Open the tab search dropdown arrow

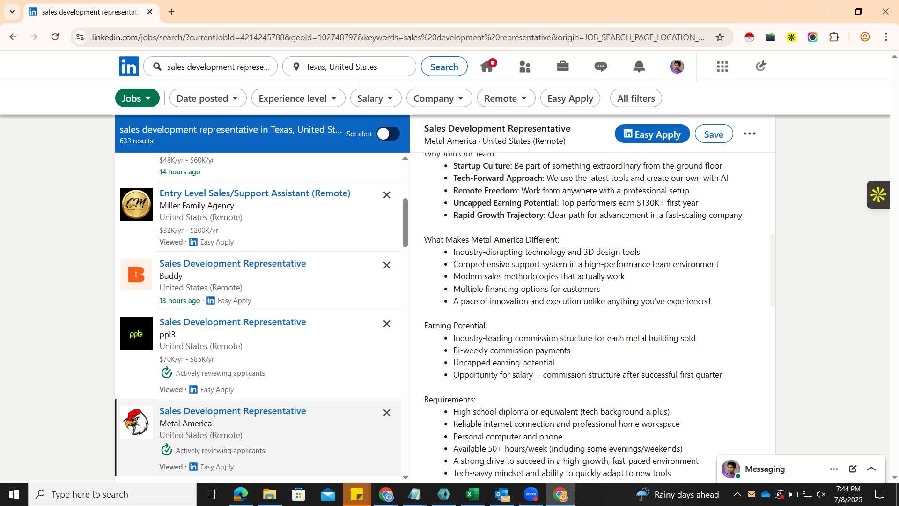tap(12, 12)
